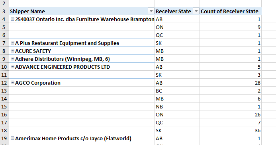The width and height of the screenshot is (276, 145).
Task: Collapse the ACURE SAFETY group
Action: (x=12, y=51)
